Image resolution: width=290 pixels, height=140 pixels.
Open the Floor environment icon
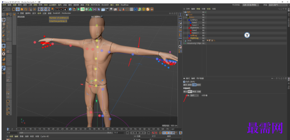point(103,9)
